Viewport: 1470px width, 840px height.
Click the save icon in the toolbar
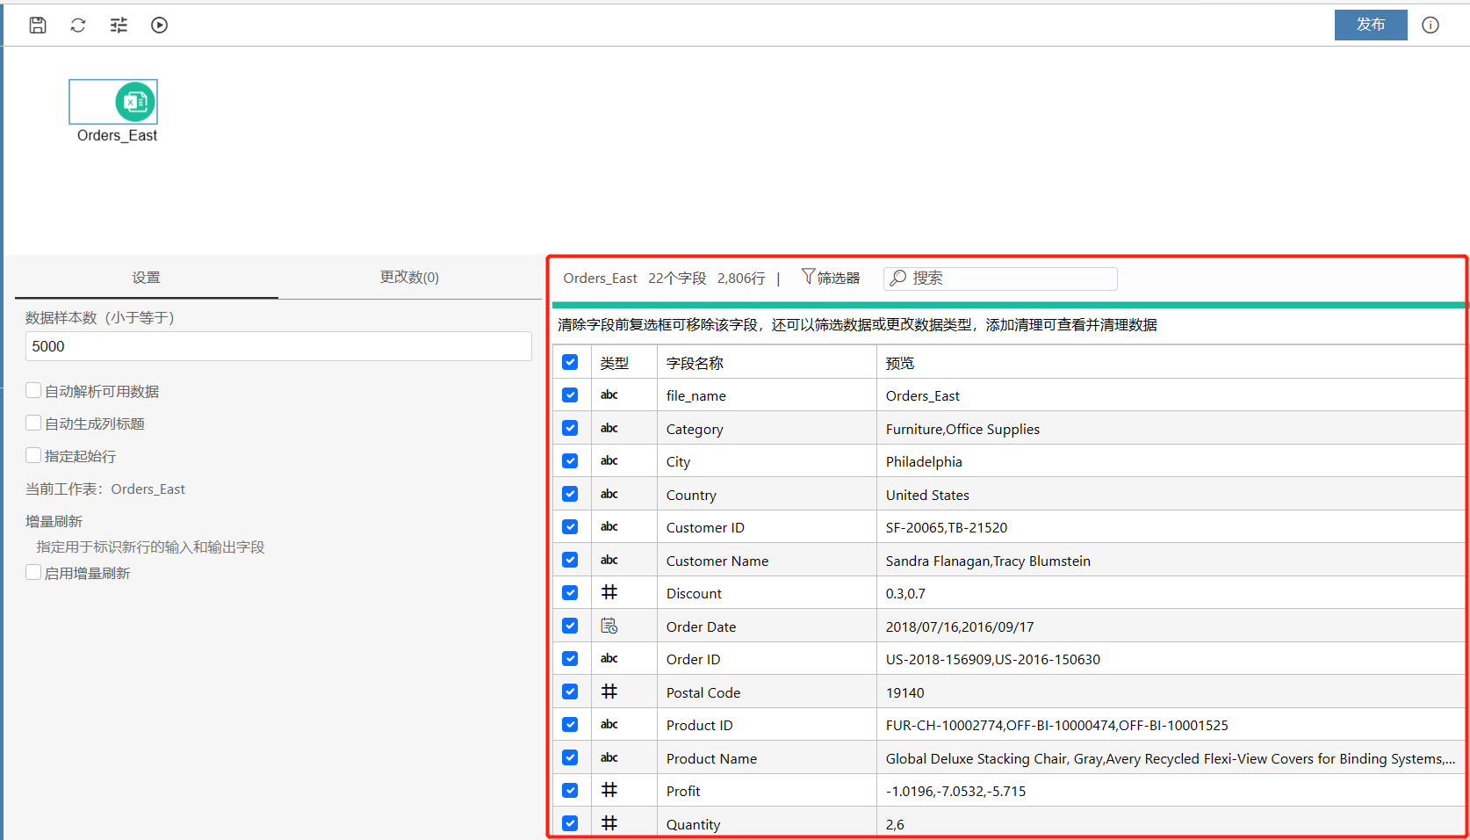[38, 25]
